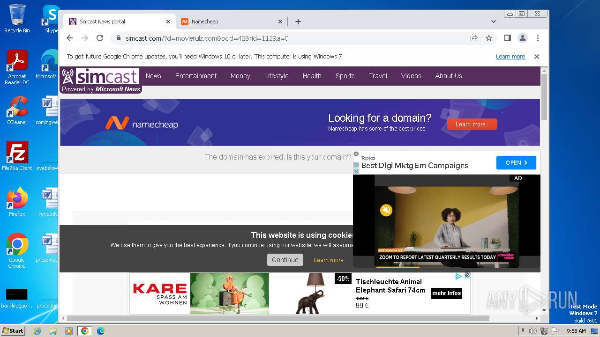Open the Money menu item

click(x=240, y=76)
